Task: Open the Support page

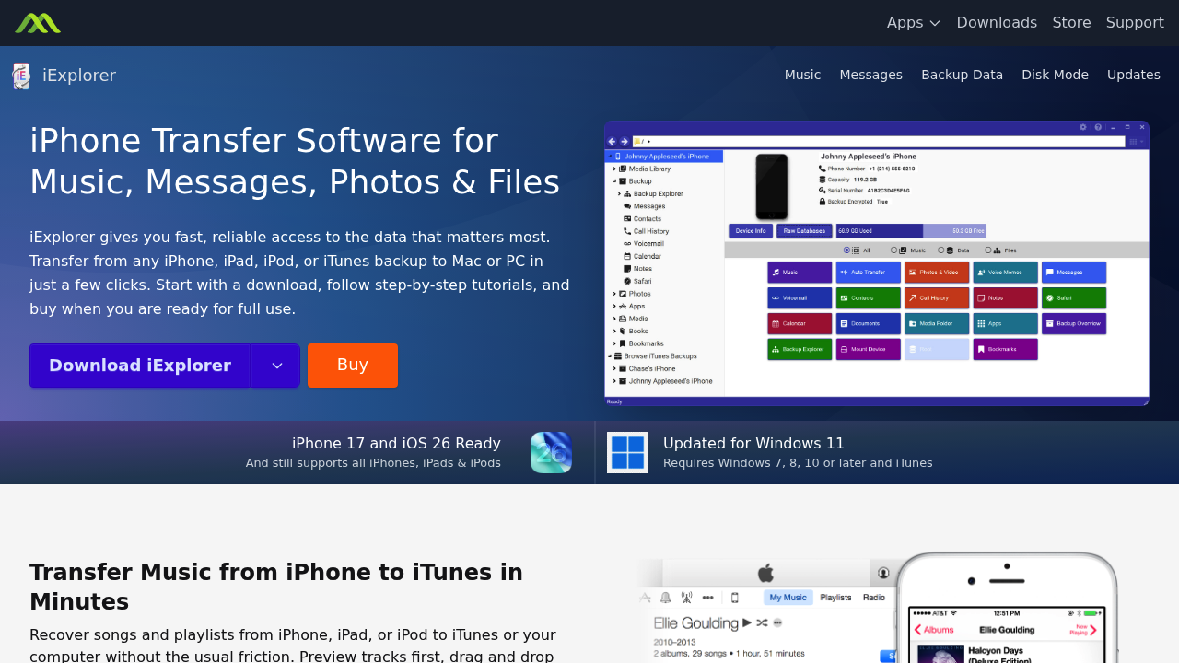Action: click(x=1135, y=23)
